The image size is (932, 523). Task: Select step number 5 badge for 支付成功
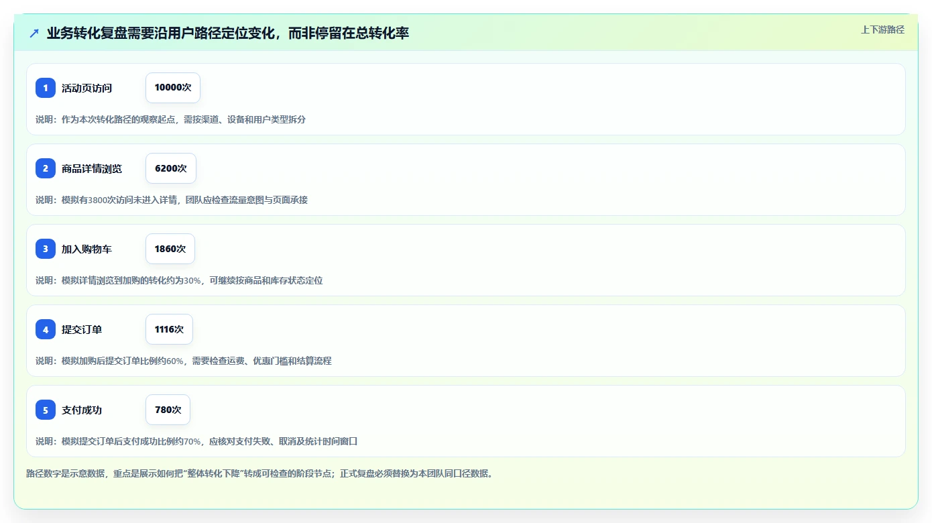(x=46, y=410)
